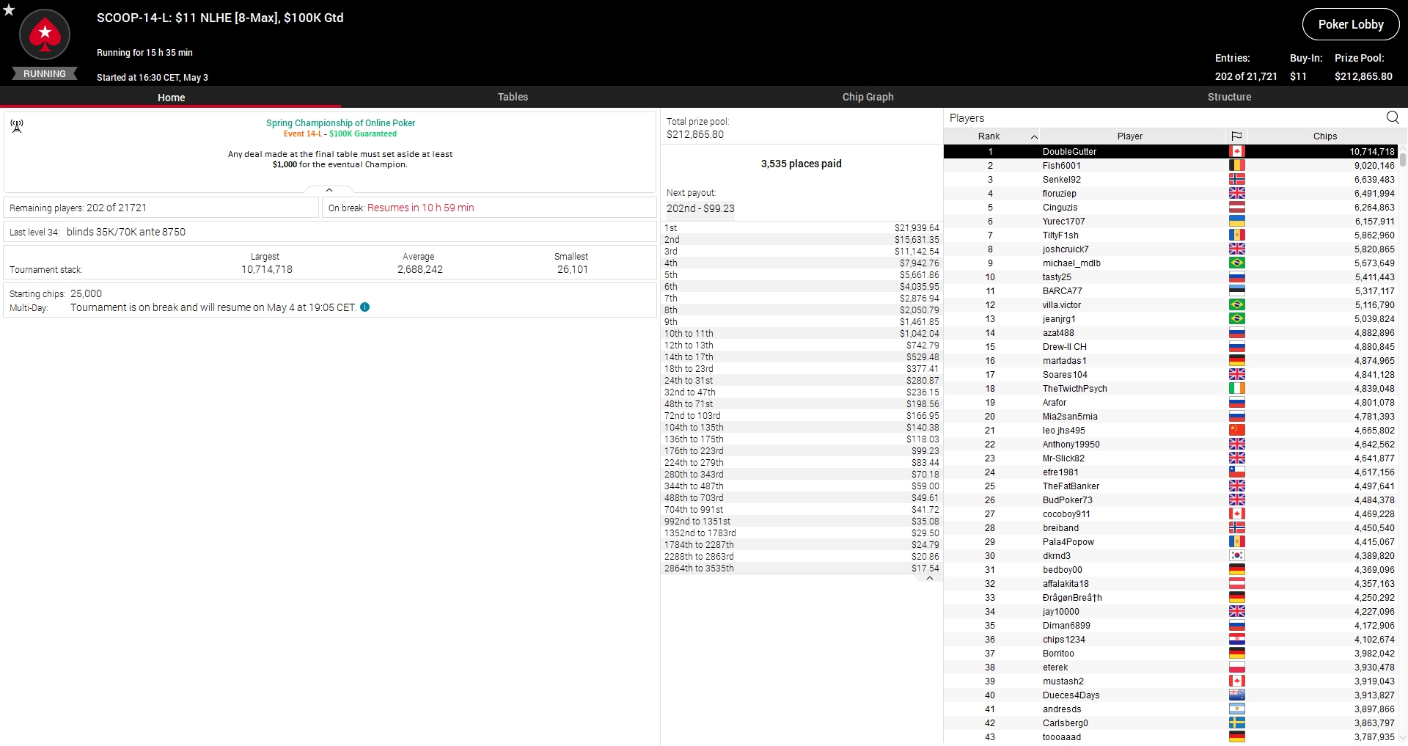This screenshot has height=746, width=1408.
Task: Click the Belgium flag next to Fish6001
Action: (x=1237, y=165)
